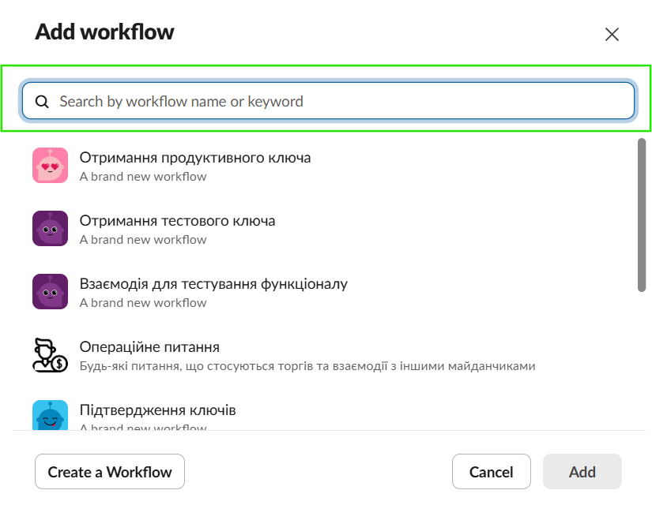Click the blue smiling robot icon

coord(50,415)
